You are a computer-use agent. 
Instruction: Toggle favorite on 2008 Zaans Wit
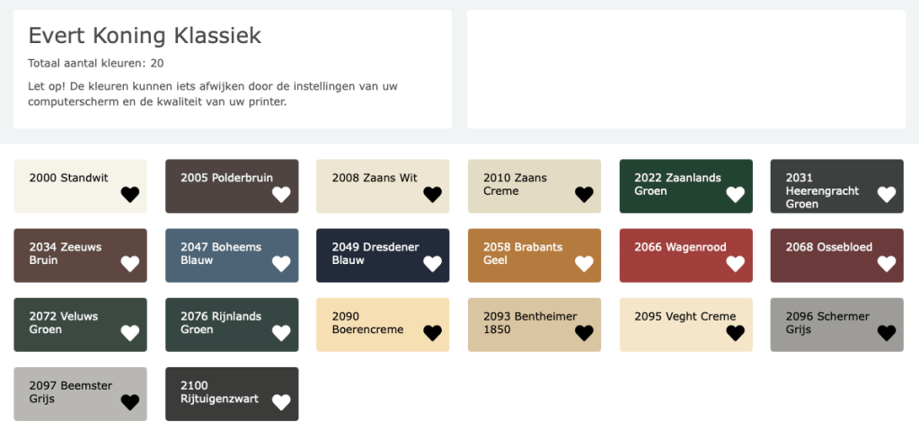433,194
